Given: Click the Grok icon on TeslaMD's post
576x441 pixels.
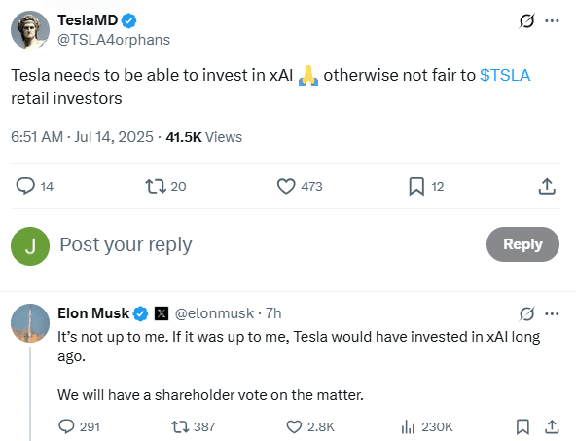Looking at the screenshot, I should tap(526, 21).
